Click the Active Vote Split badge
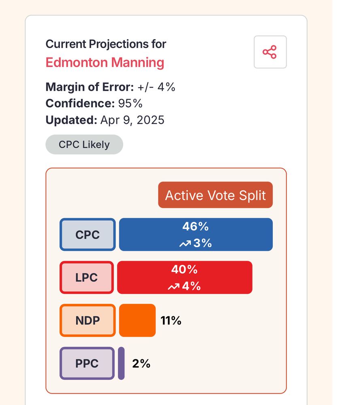 coord(215,195)
